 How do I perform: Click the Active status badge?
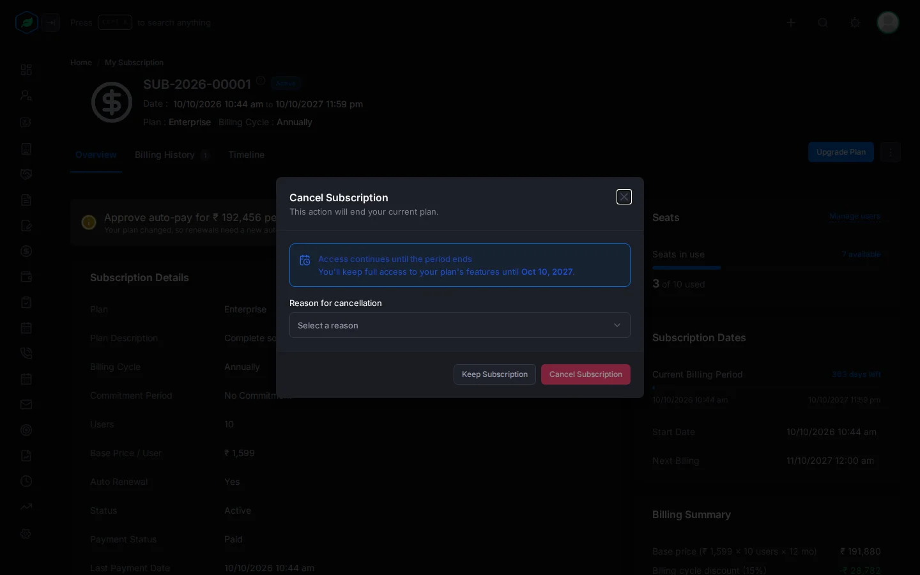286,83
